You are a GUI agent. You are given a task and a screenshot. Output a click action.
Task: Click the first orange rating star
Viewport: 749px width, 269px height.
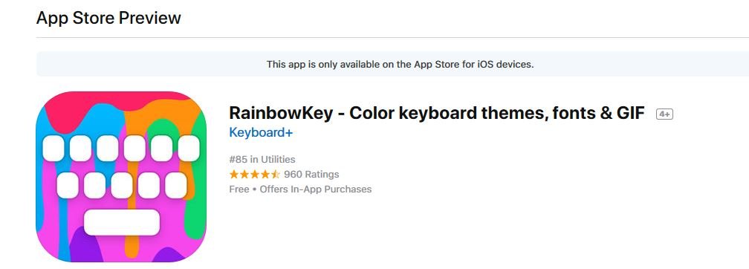(234, 175)
